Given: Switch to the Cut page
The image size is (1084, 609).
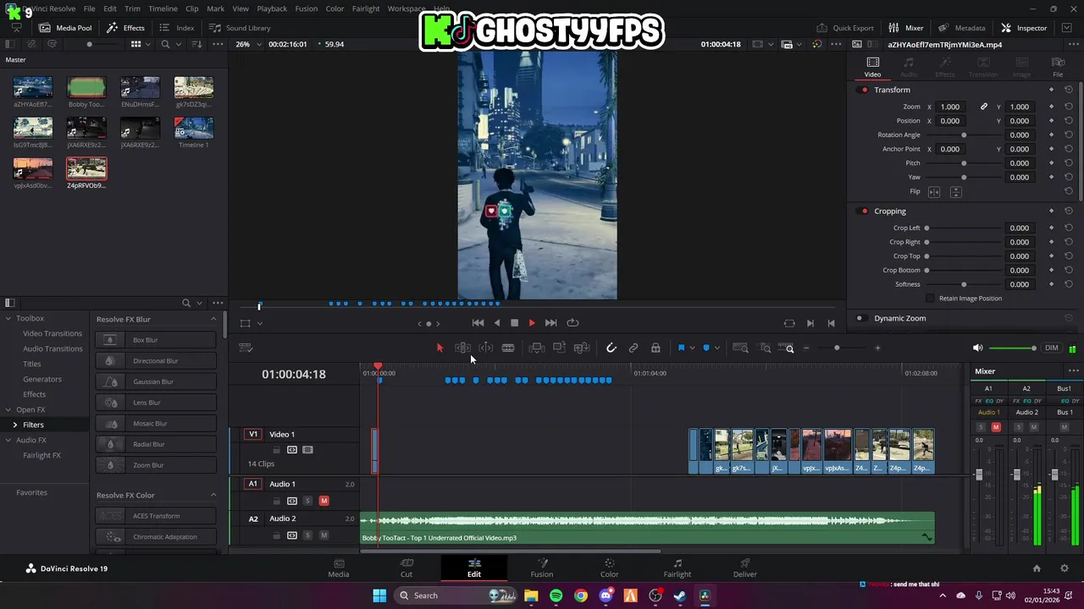Looking at the screenshot, I should 406,568.
